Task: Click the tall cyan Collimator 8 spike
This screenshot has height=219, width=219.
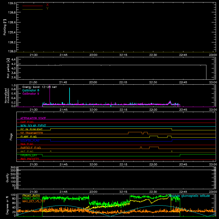Action: [70, 96]
